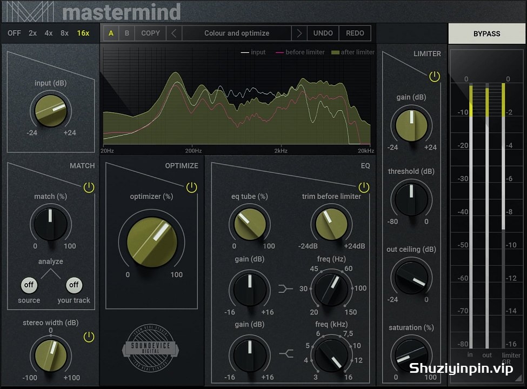Open the Colour and optimize preset menu

pos(237,33)
